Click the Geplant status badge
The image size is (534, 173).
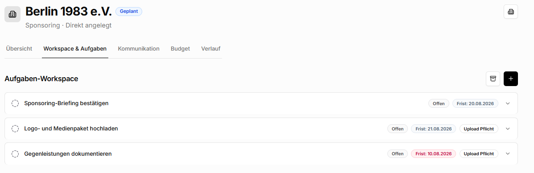tap(129, 11)
